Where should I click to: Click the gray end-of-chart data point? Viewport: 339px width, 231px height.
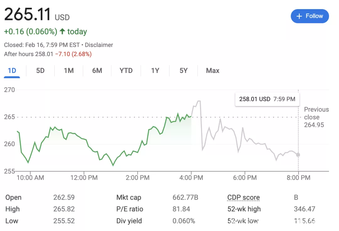(298, 155)
